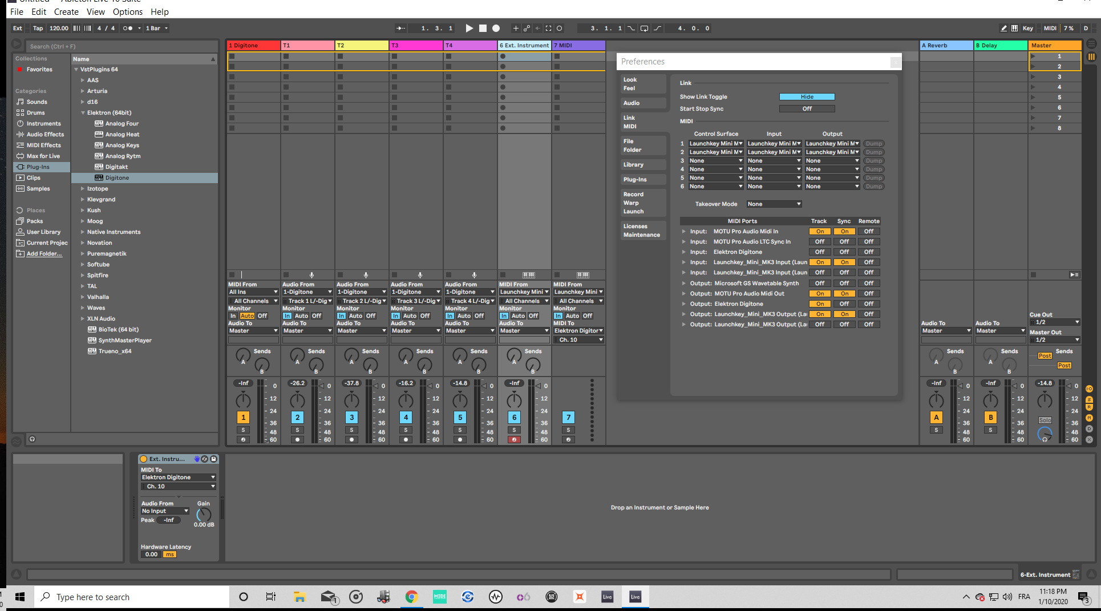The height and width of the screenshot is (611, 1101).
Task: Switch to the Plug-Ins preferences tab
Action: 643,180
